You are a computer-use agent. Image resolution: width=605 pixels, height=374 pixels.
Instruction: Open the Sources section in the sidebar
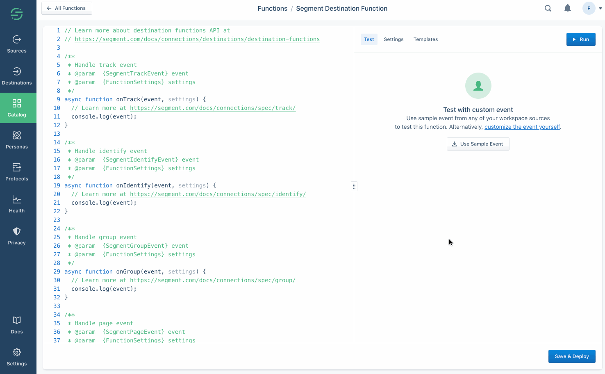[16, 44]
